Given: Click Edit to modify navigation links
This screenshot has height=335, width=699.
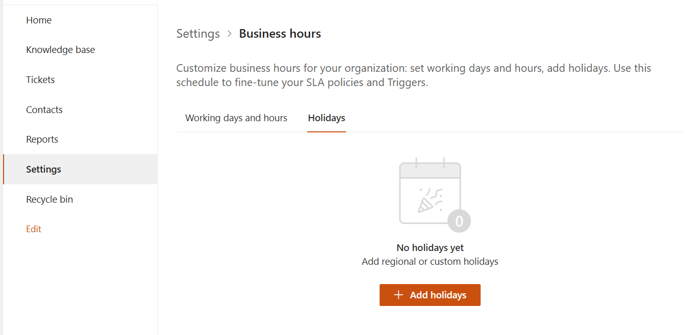Looking at the screenshot, I should click(x=34, y=229).
